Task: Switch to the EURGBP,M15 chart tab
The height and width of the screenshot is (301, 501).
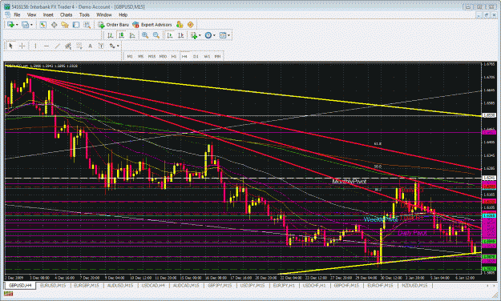Action: click(87, 285)
